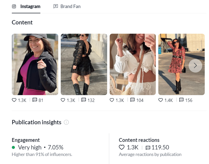Click the next arrow on the content carousel
Image resolution: width=209 pixels, height=164 pixels.
(195, 66)
